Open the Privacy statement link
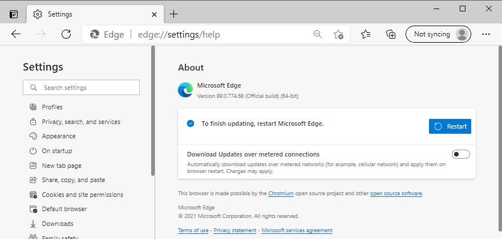Image resolution: width=502 pixels, height=239 pixels. [x=234, y=230]
